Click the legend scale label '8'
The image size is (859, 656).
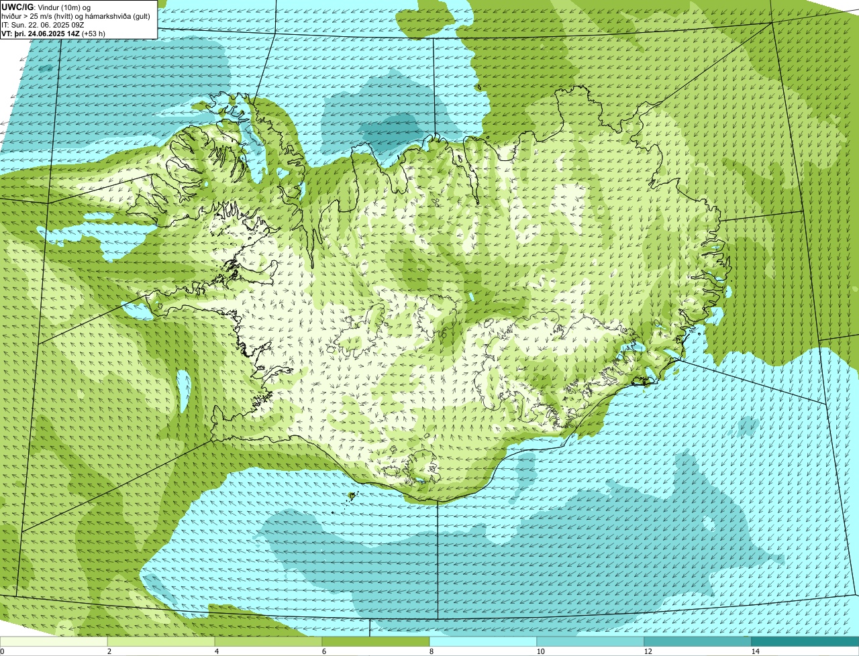tap(431, 651)
